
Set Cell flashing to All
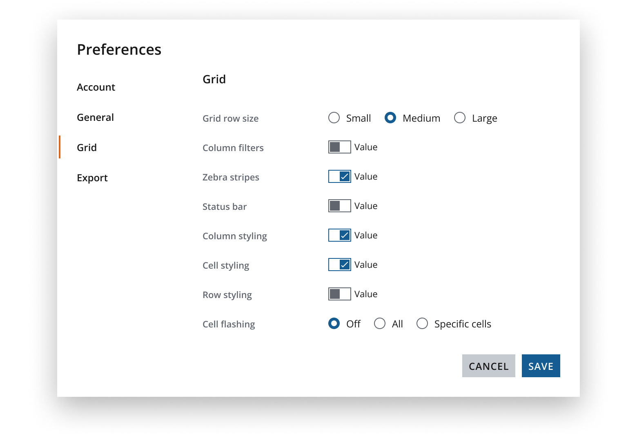click(380, 323)
